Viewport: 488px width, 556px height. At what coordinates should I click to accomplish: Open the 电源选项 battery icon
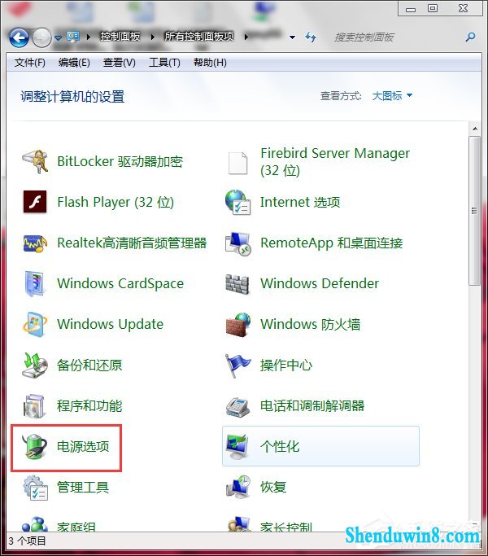(x=34, y=446)
